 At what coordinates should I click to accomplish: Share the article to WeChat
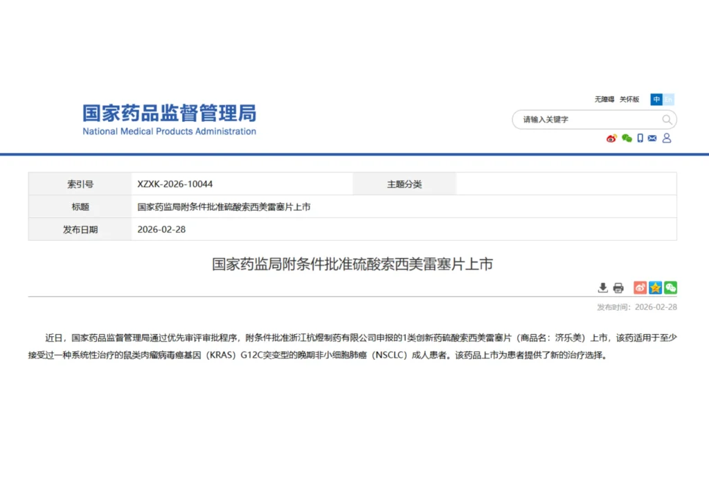click(670, 288)
